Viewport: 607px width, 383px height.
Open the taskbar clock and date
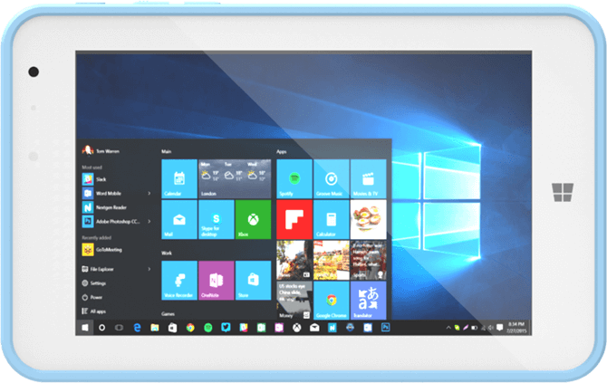pos(517,327)
